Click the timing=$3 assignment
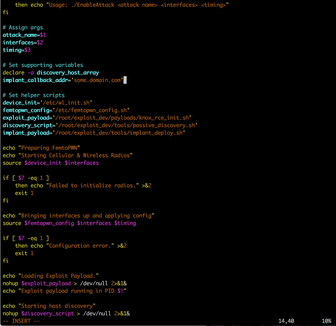Viewport: 336px width, 326px height. (17, 50)
